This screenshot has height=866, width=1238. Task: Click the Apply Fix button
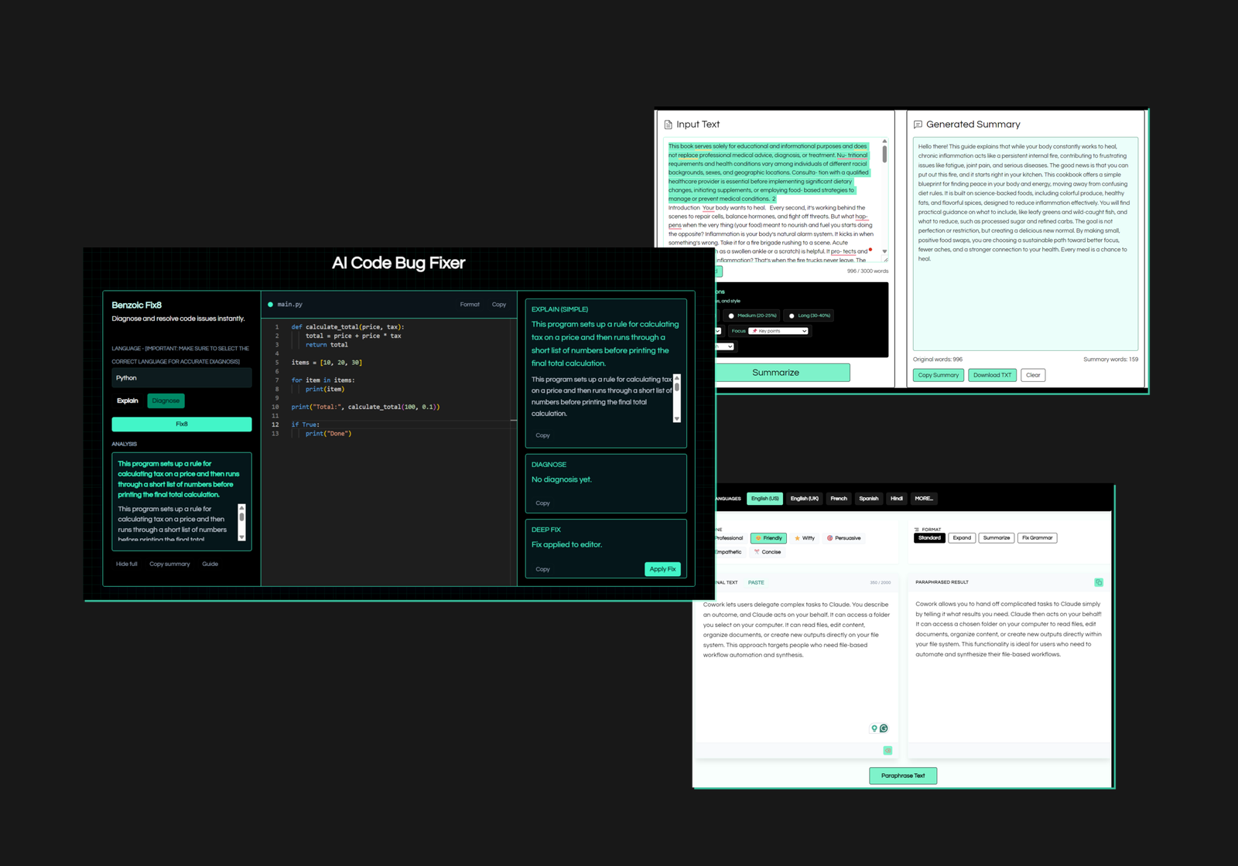click(x=662, y=569)
